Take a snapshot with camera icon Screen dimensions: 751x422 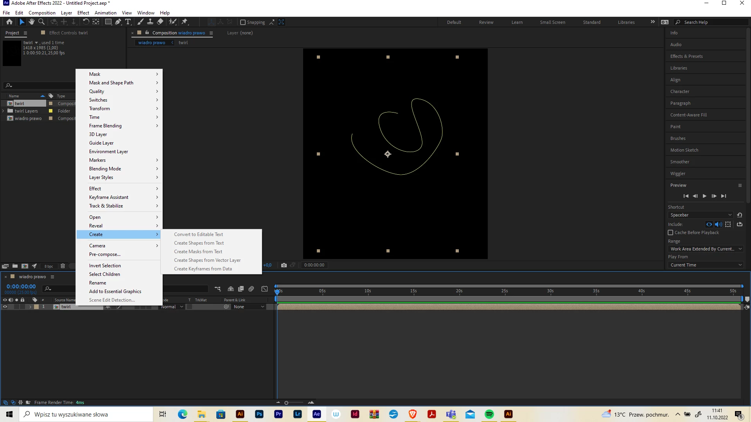click(284, 265)
